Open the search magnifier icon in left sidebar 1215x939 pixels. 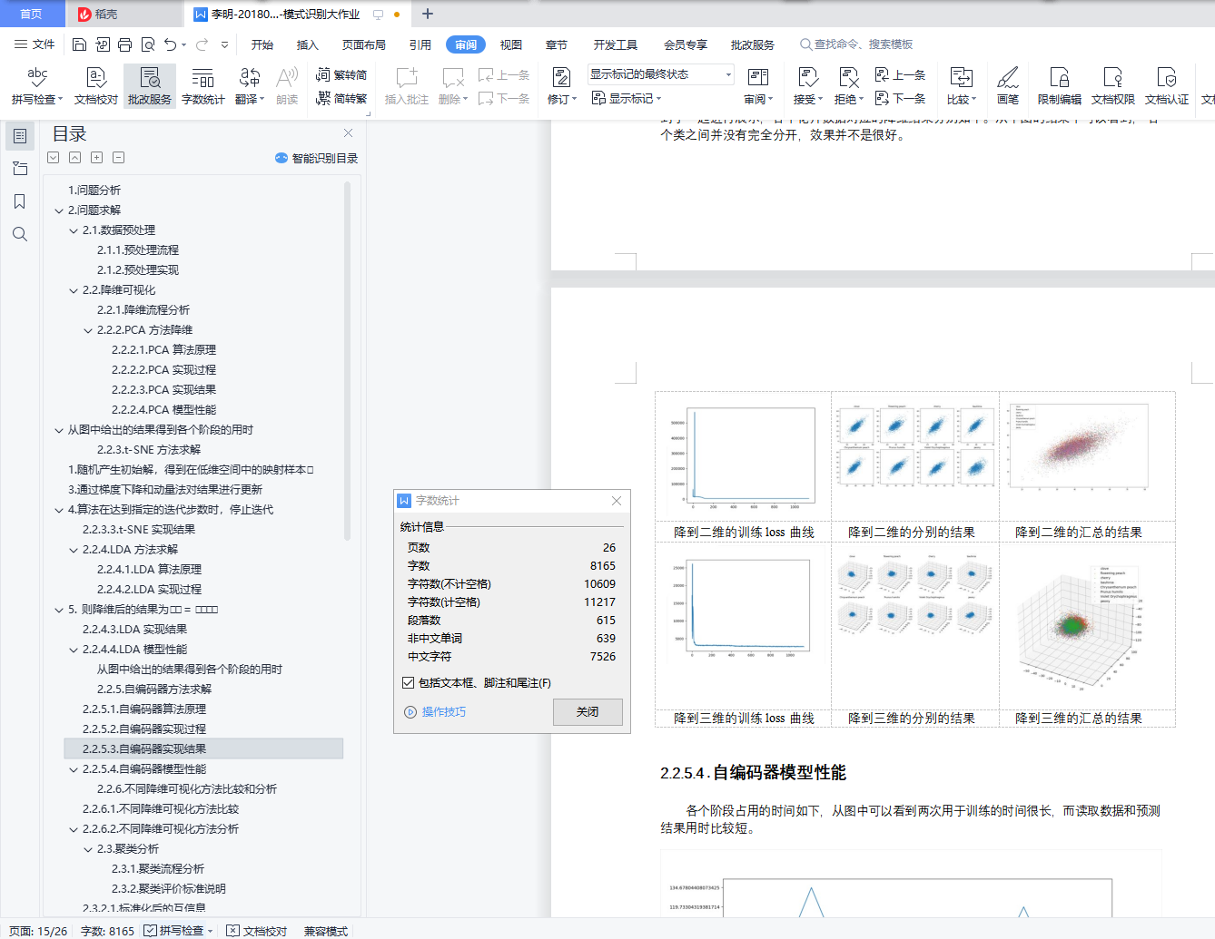pos(19,235)
